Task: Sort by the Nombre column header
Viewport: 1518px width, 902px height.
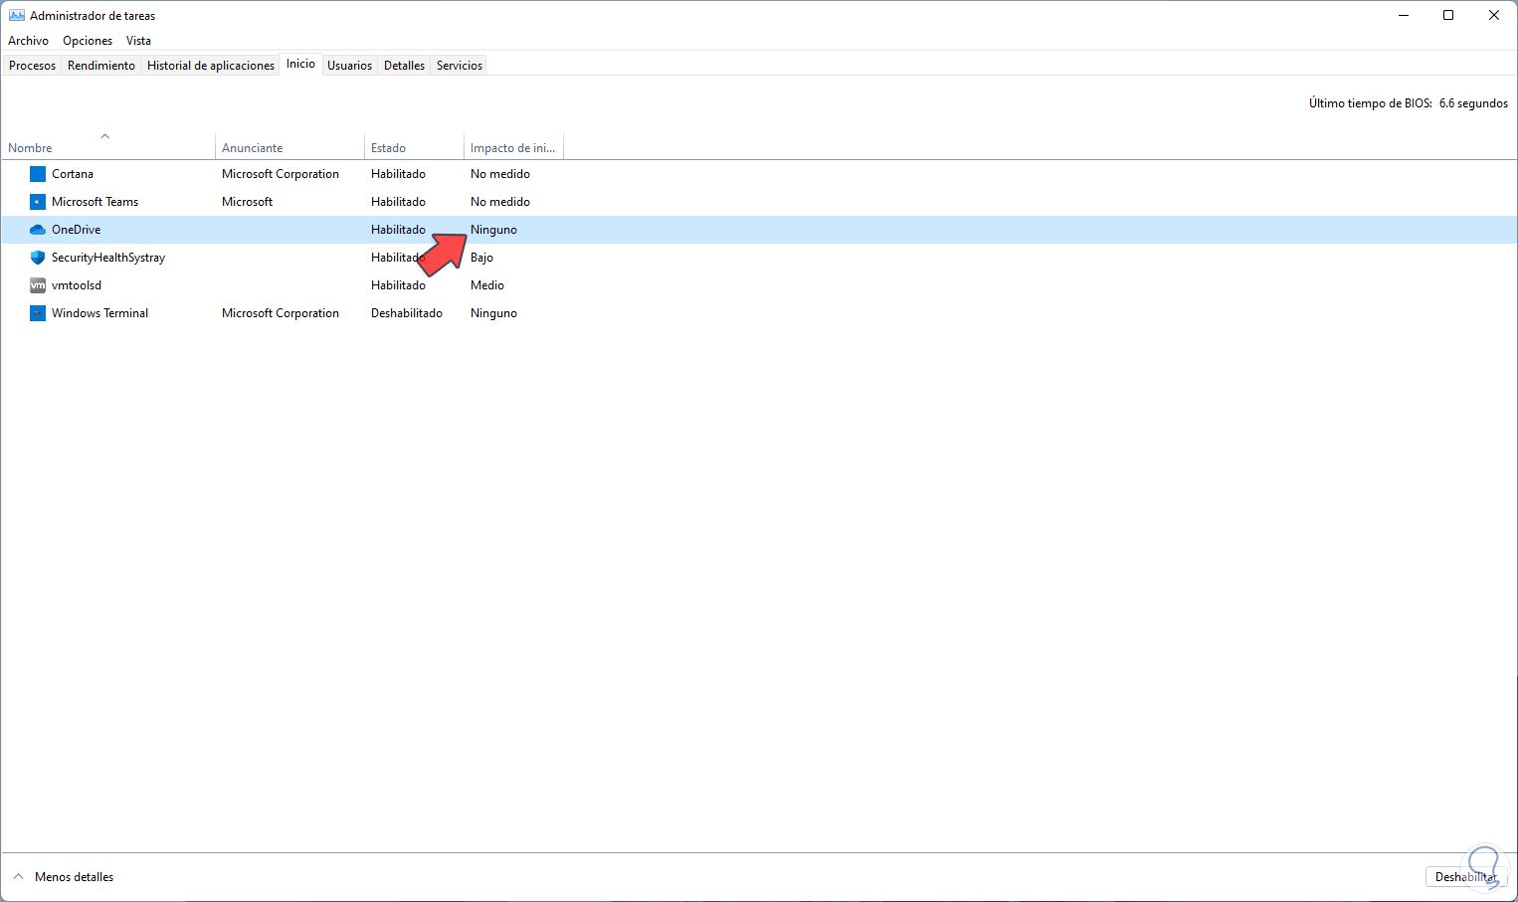Action: (107, 147)
